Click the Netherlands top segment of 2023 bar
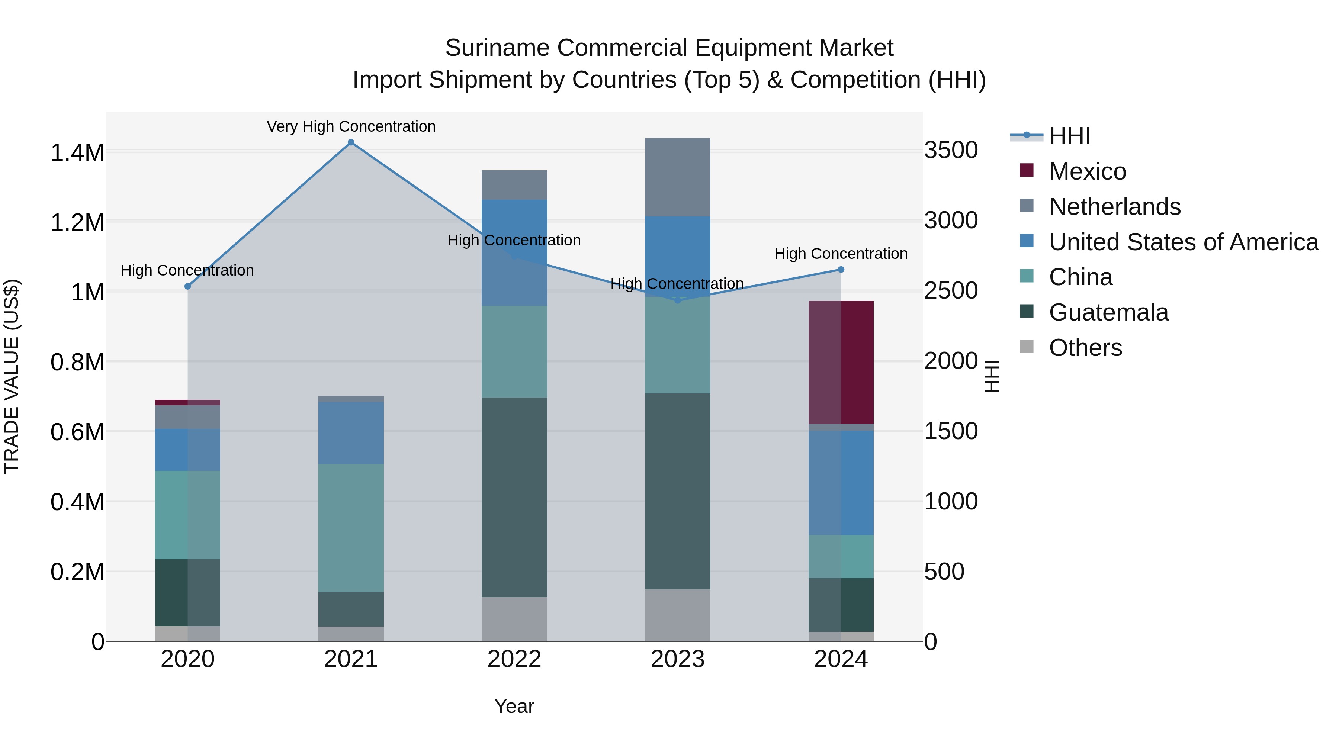The width and height of the screenshot is (1339, 753). click(x=677, y=177)
